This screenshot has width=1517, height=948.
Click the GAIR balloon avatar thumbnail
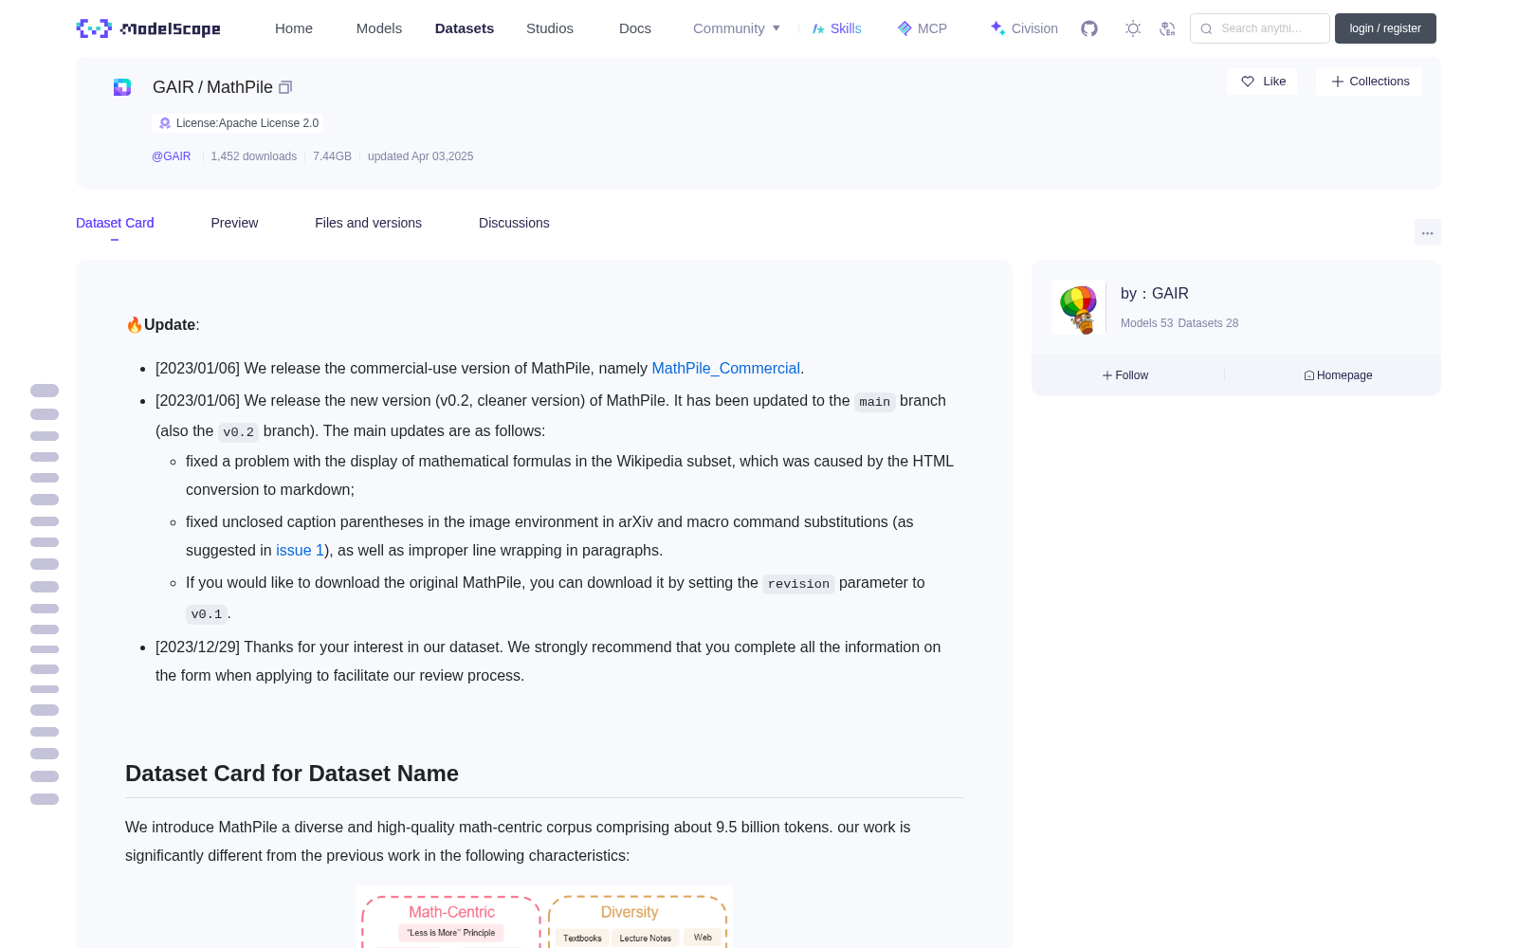coord(1079,308)
